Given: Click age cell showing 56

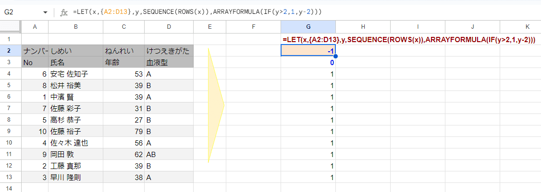Looking at the screenshot, I should click(123, 143).
